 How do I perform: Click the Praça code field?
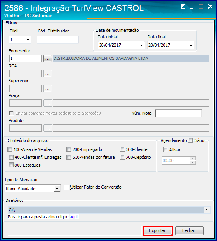[25, 103]
